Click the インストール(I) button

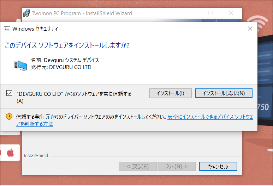coord(171,93)
